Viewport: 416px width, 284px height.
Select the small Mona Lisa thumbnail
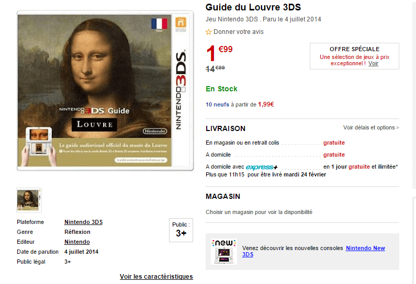(x=29, y=200)
